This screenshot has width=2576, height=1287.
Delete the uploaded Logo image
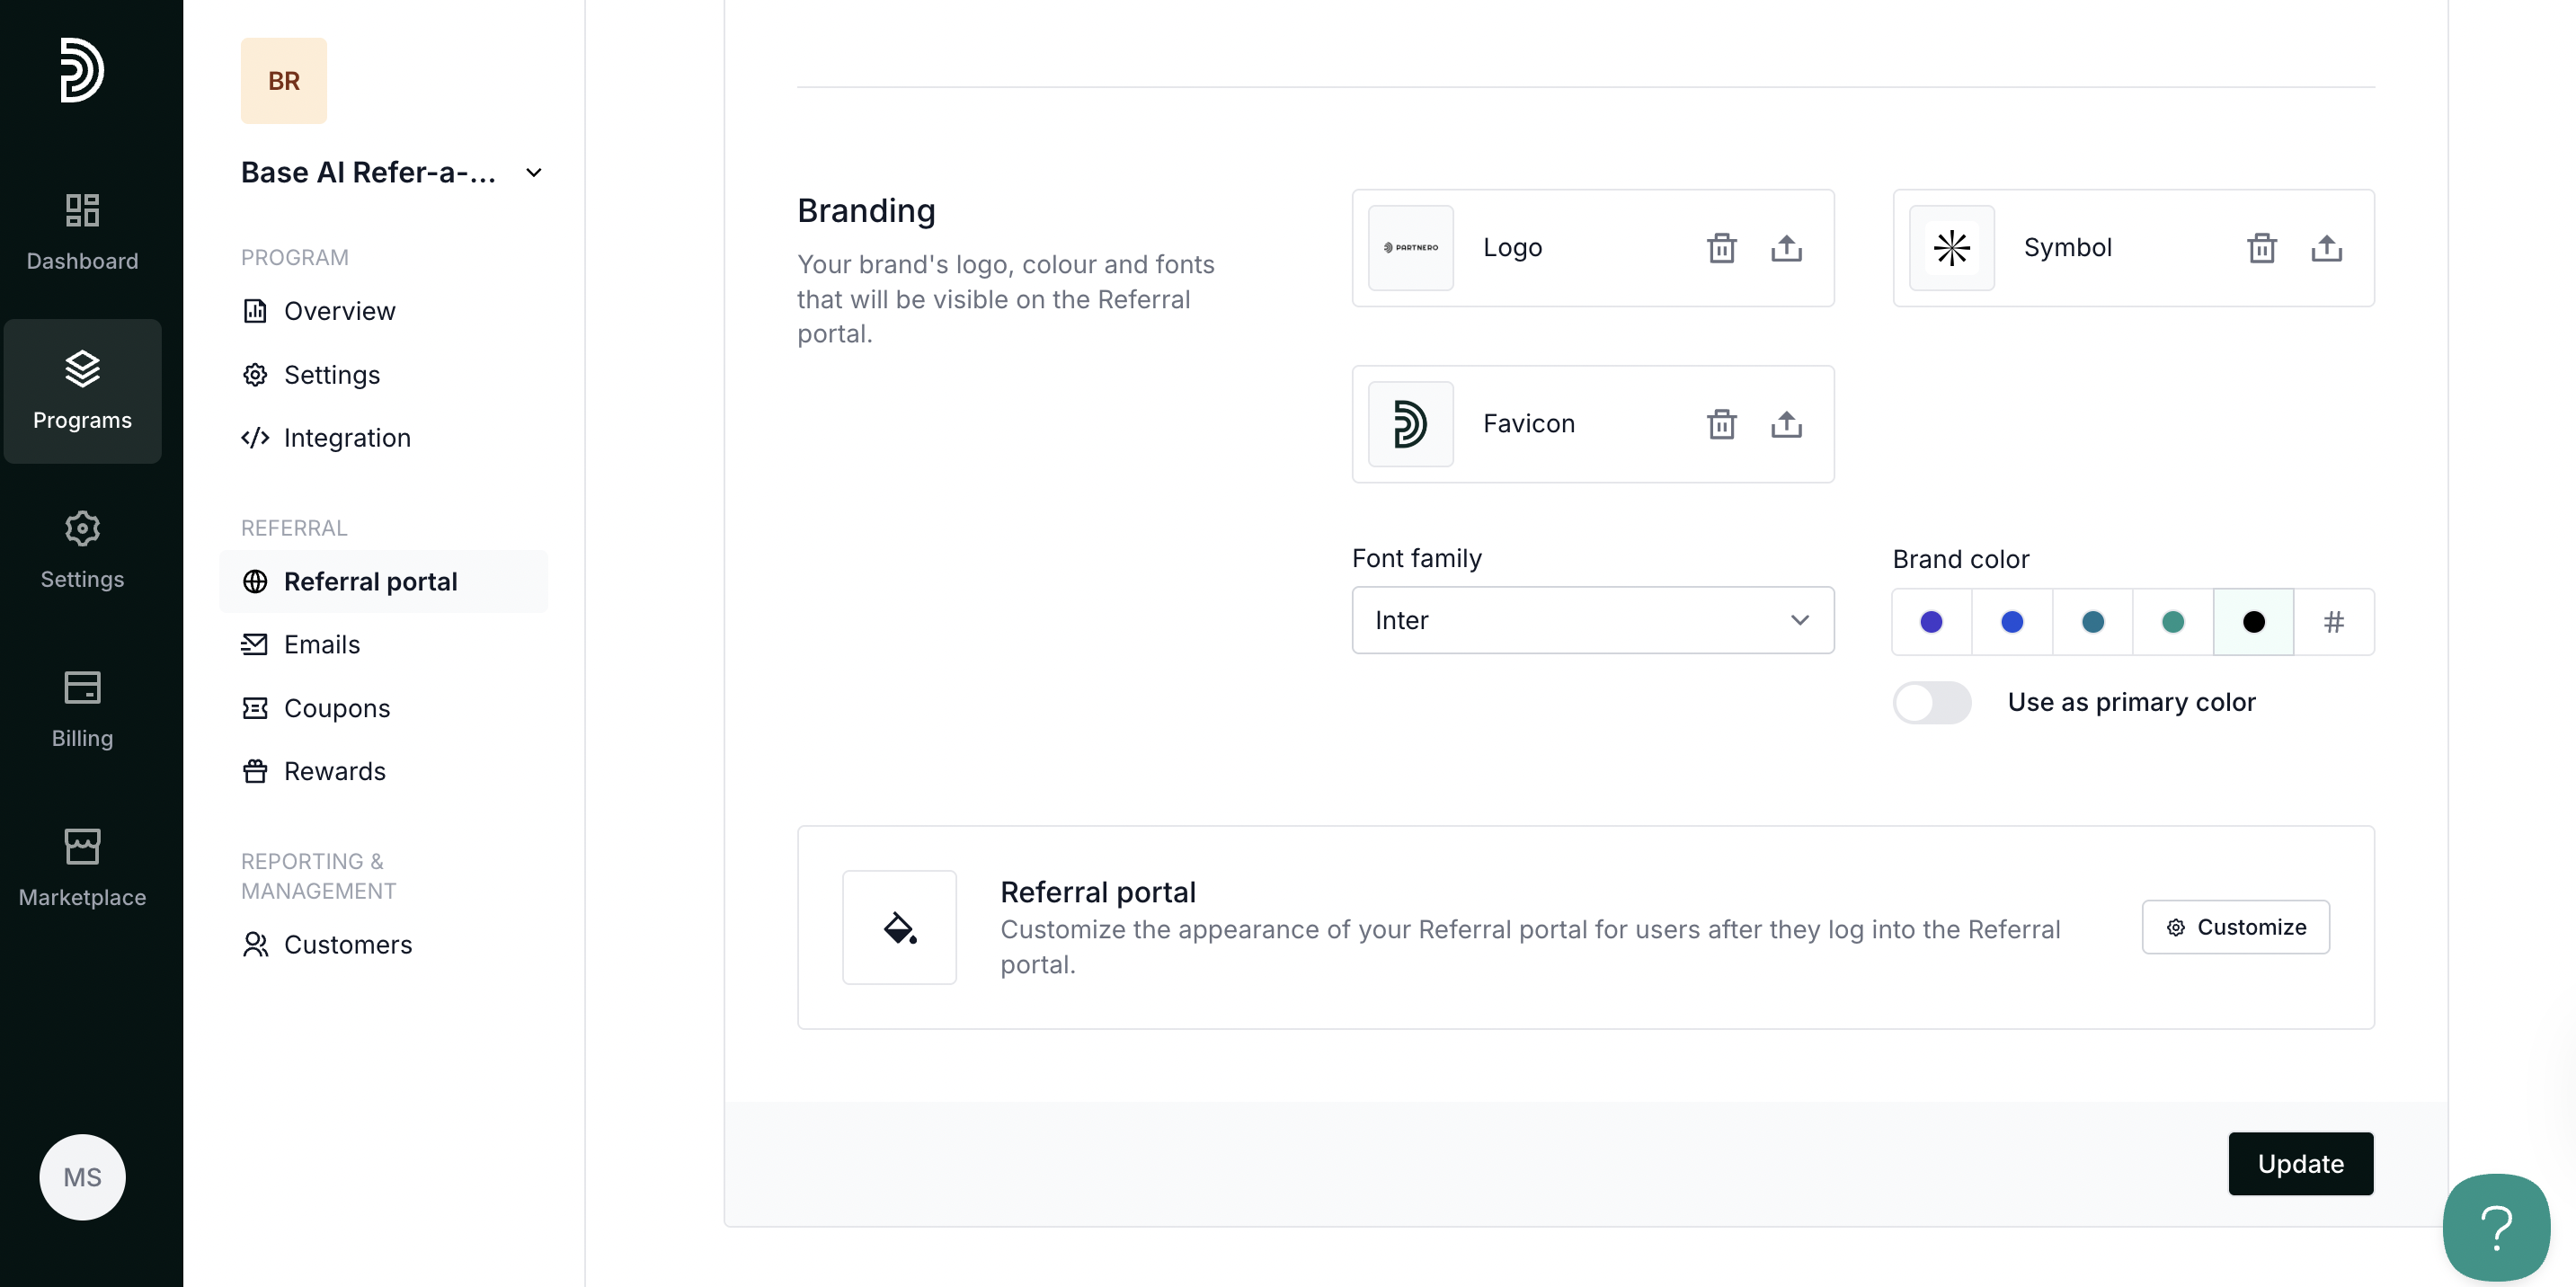click(x=1721, y=248)
